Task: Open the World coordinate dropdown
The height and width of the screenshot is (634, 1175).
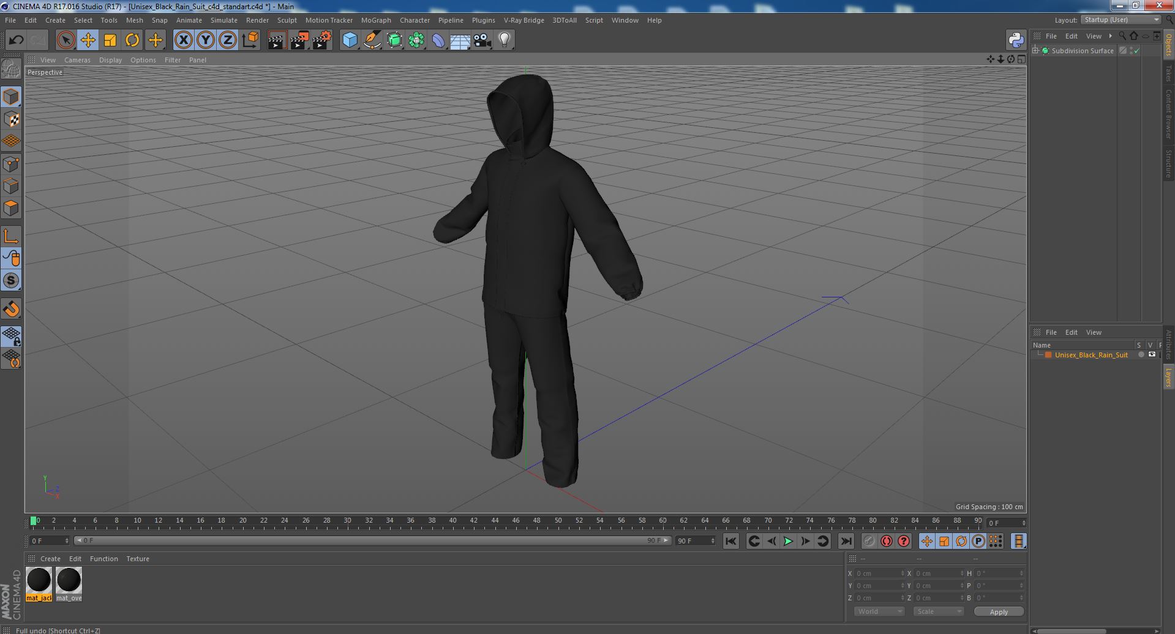Action: 879,611
